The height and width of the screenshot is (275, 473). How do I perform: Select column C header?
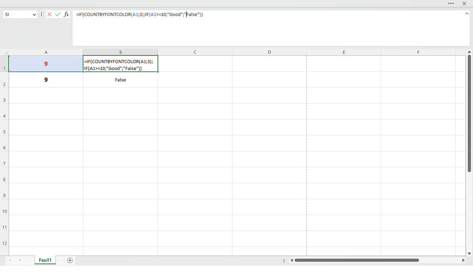(x=195, y=52)
